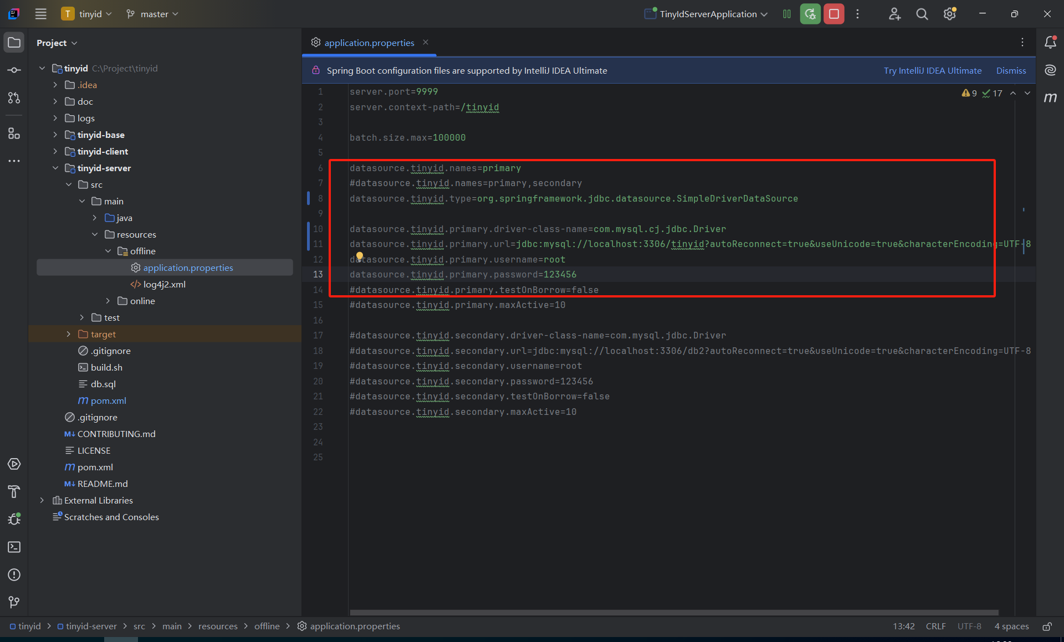The width and height of the screenshot is (1064, 642).
Task: Open the Git tool window icon
Action: [x=14, y=602]
